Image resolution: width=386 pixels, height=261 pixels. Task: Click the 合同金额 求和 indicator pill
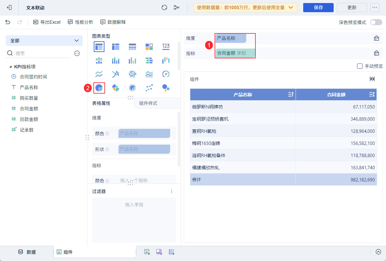tap(235, 53)
